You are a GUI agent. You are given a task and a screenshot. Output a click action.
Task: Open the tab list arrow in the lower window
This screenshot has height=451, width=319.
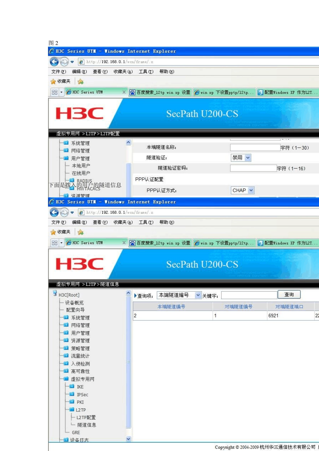(x=61, y=243)
